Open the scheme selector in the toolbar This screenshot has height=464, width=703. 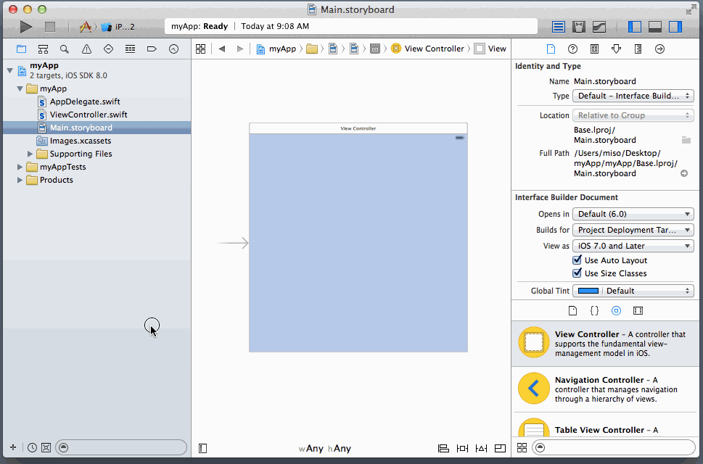[x=93, y=26]
